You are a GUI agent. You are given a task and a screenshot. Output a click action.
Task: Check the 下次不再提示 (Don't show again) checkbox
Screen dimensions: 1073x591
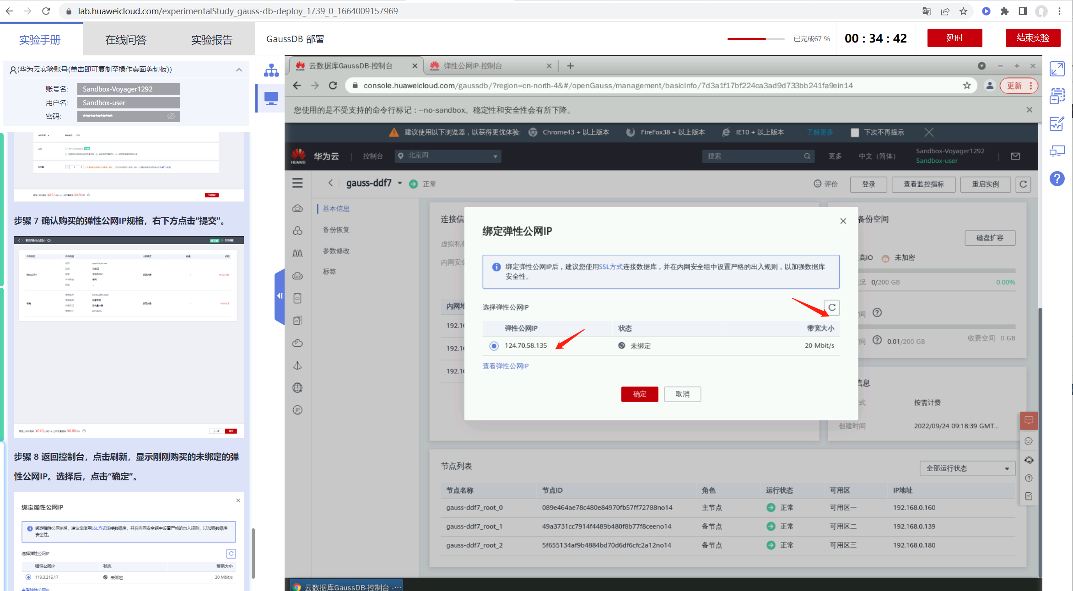[855, 133]
